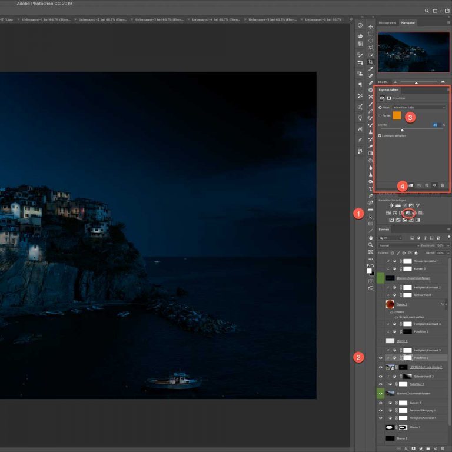
Task: Select the Move tool
Action: (x=371, y=26)
